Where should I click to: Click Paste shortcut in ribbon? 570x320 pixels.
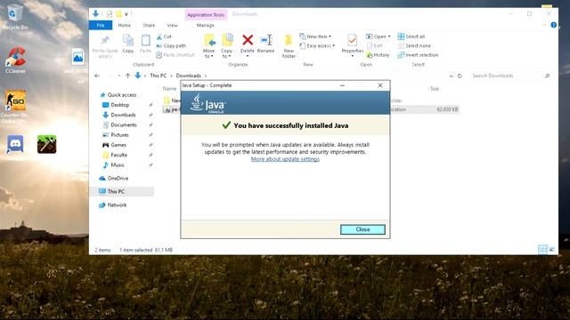pos(175,55)
